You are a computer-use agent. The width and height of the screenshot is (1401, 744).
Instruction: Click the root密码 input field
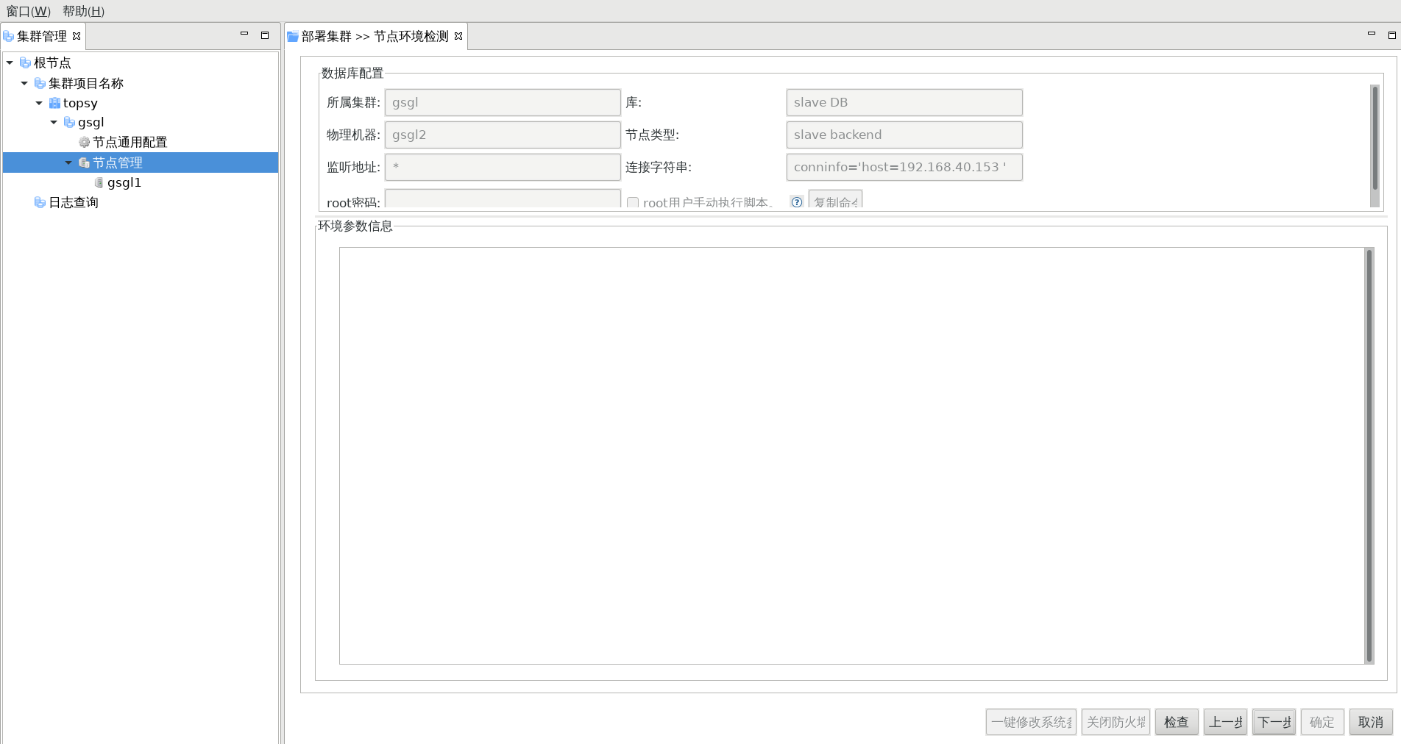502,199
